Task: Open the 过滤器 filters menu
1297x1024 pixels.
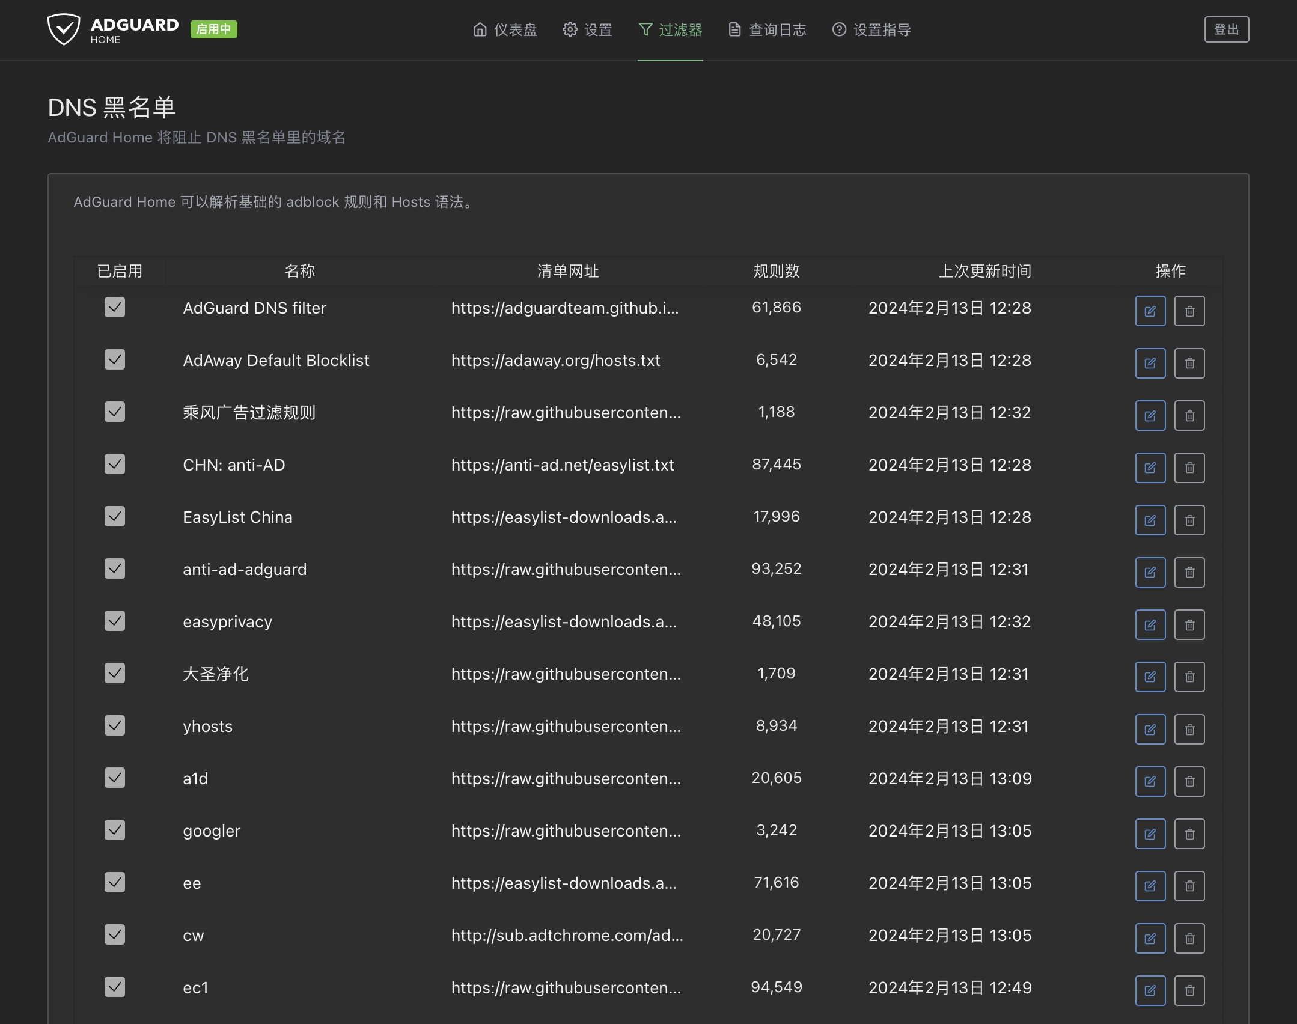Action: tap(670, 29)
